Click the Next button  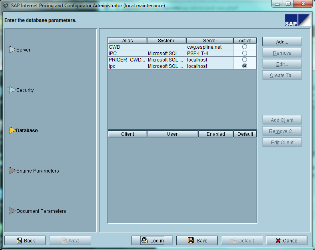(x=70, y=240)
